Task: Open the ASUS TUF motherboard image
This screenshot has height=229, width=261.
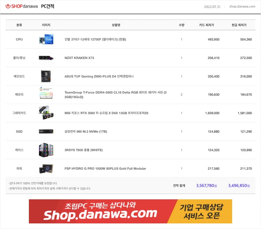Action: pyautogui.click(x=46, y=76)
